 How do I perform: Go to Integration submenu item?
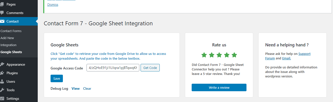[x=9, y=45]
